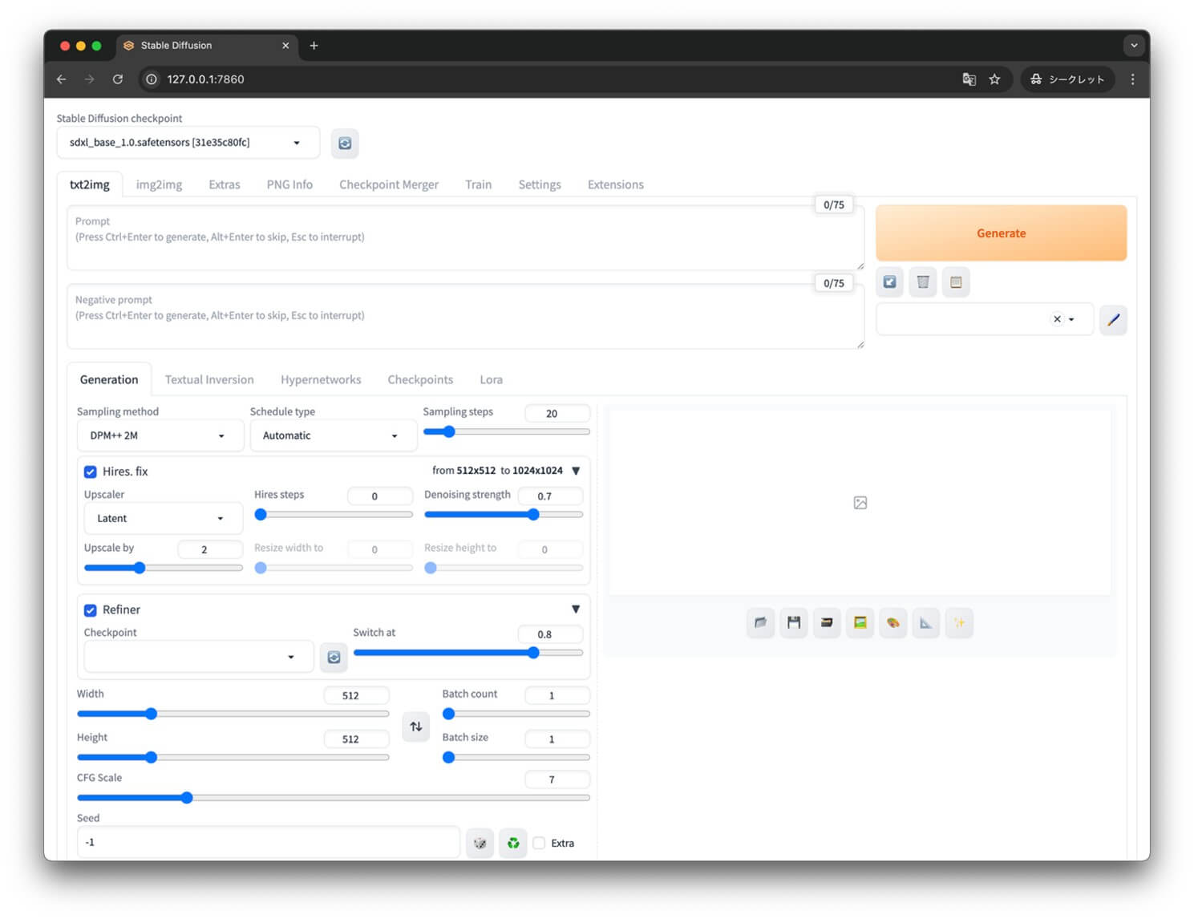This screenshot has width=1194, height=919.
Task: Focus the Negative prompt text area
Action: 465,317
